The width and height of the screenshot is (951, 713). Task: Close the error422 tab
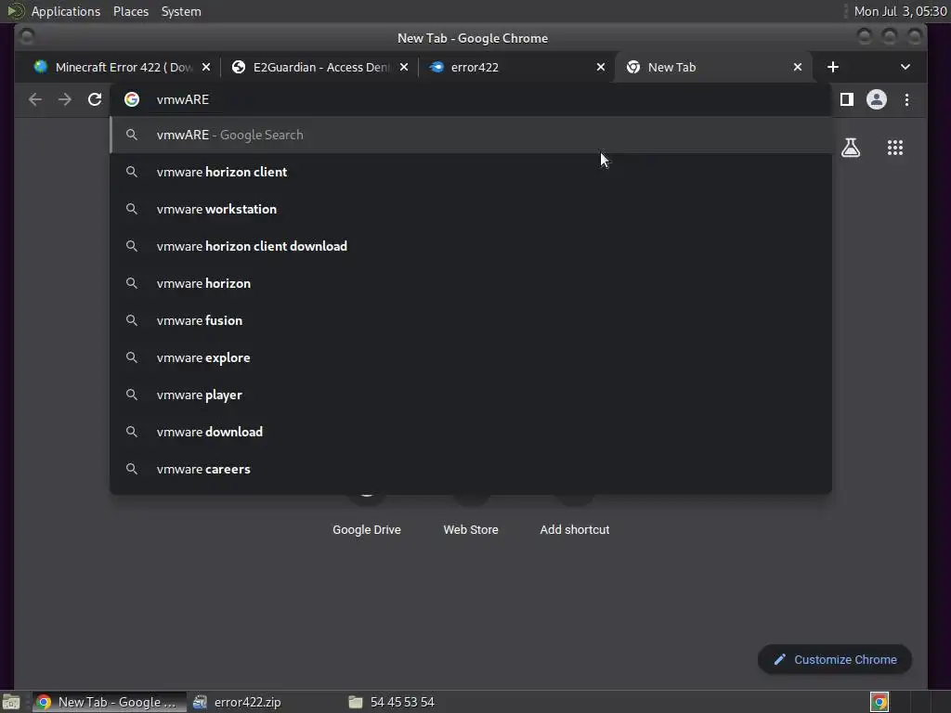point(601,67)
